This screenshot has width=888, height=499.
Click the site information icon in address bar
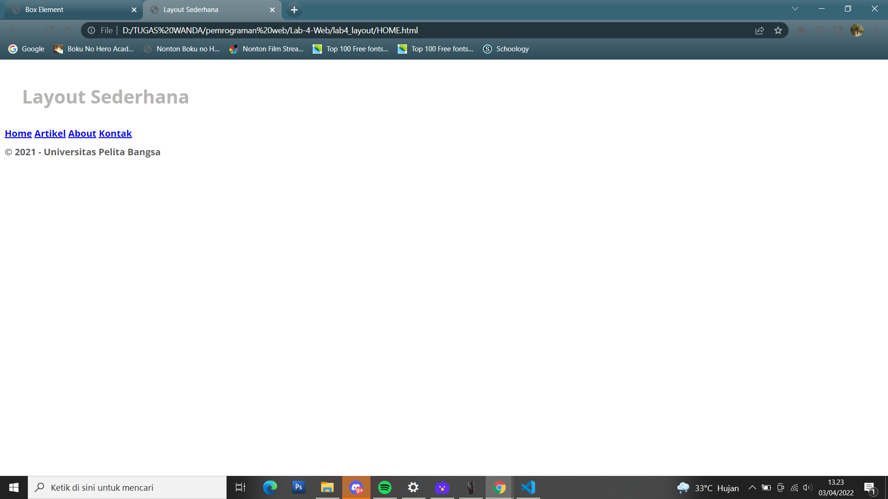[x=91, y=30]
